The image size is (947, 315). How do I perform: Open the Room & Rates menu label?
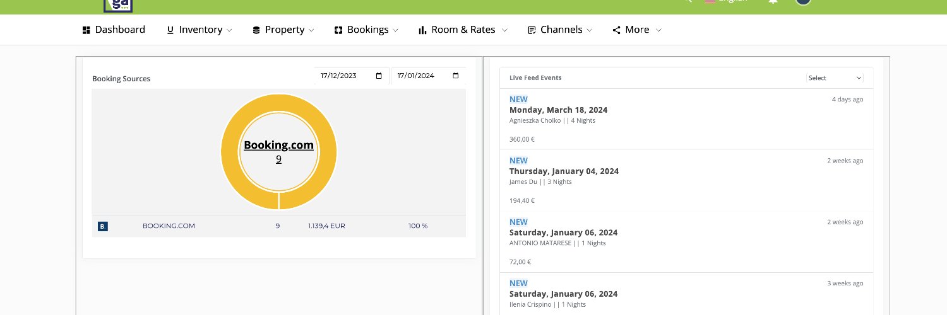(x=463, y=30)
